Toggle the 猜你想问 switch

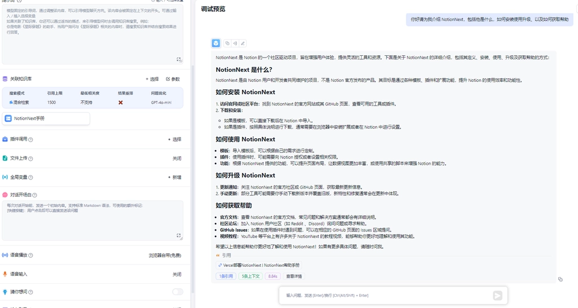coord(178,292)
